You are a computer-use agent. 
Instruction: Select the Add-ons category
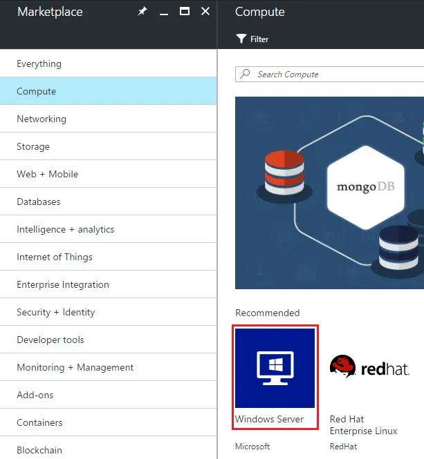109,395
